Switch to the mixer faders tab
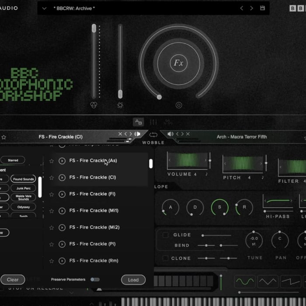Image resolution: width=306 pixels, height=306 pixels. click(153, 122)
